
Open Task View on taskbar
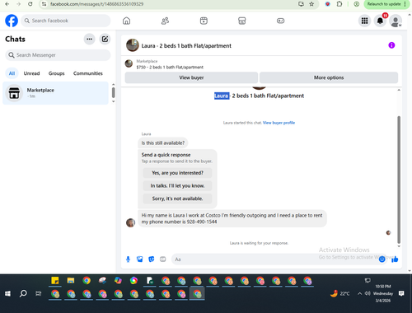click(39, 293)
